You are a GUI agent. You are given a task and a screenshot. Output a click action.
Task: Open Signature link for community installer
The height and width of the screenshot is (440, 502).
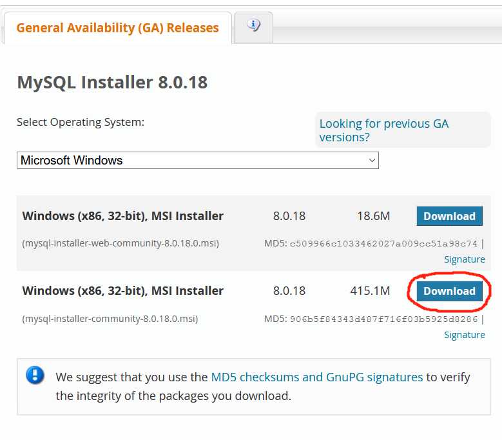(x=464, y=335)
